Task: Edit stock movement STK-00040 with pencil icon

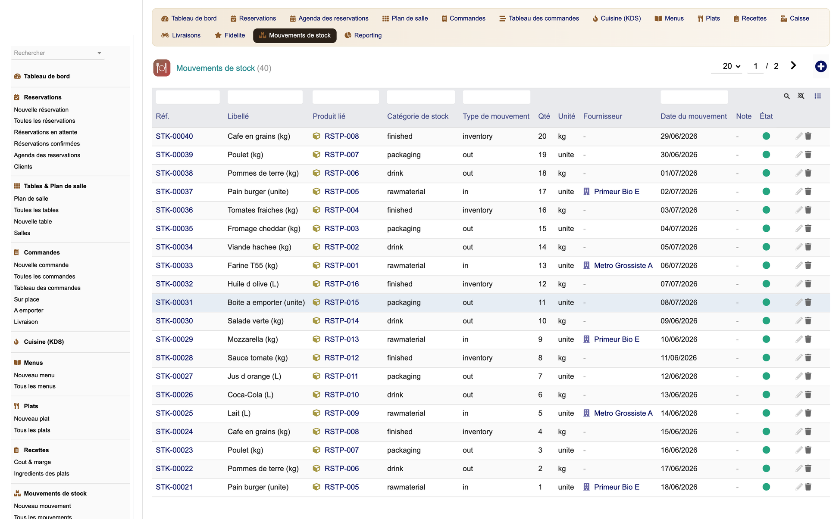Action: [x=799, y=136]
